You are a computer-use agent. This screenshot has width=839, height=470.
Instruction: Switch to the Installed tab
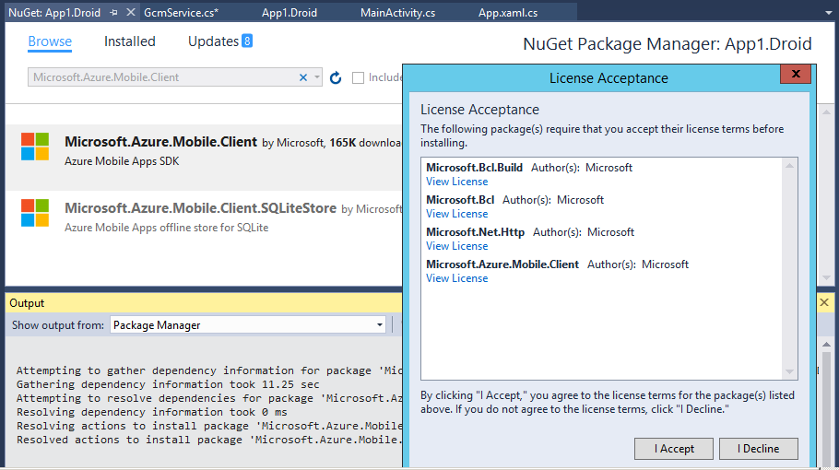129,41
